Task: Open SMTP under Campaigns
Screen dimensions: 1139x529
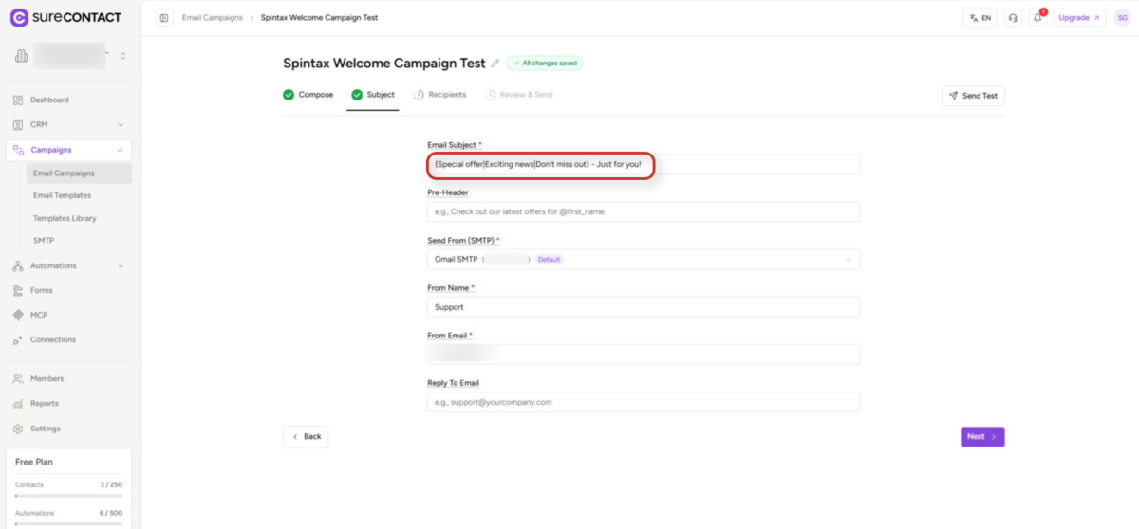Action: (44, 241)
